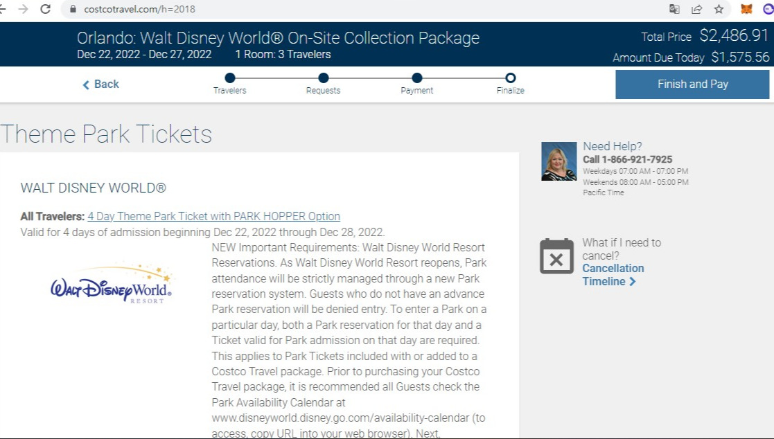Click the lock icon in address bar
The width and height of the screenshot is (774, 439).
click(73, 9)
